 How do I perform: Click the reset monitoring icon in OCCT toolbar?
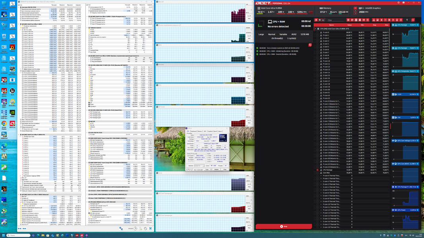413,20
